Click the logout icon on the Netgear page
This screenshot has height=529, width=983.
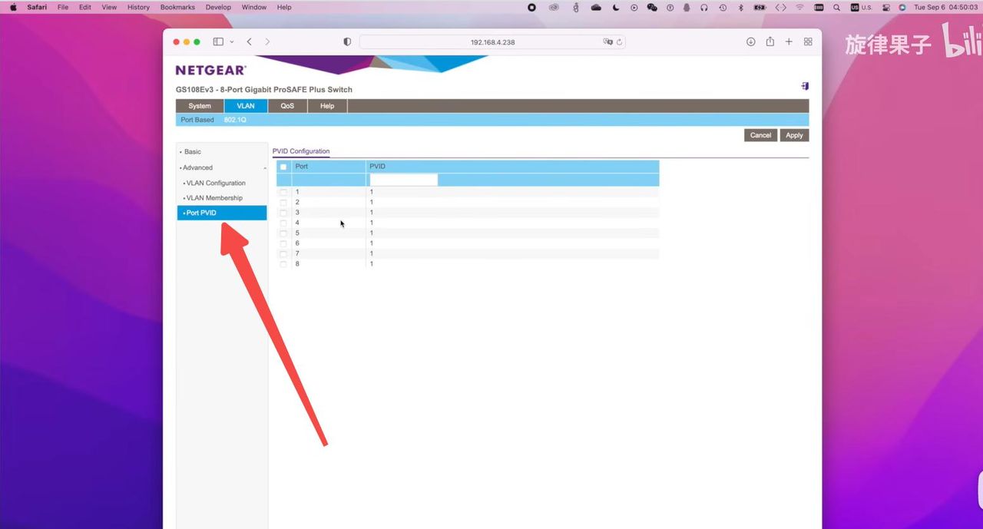(805, 86)
